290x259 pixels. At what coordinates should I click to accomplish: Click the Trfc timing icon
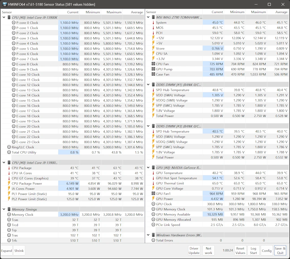coord(9,240)
